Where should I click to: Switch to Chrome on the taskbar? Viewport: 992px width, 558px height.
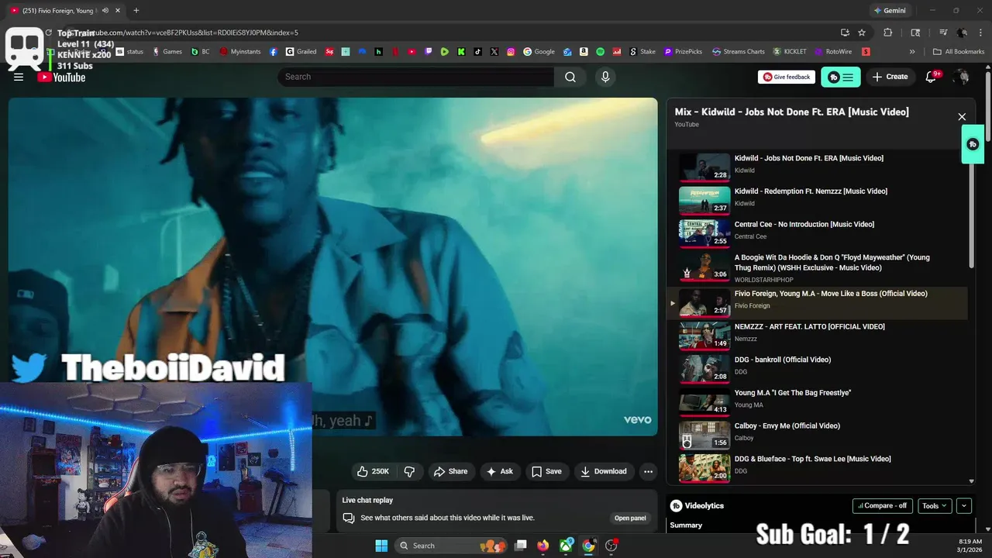589,546
